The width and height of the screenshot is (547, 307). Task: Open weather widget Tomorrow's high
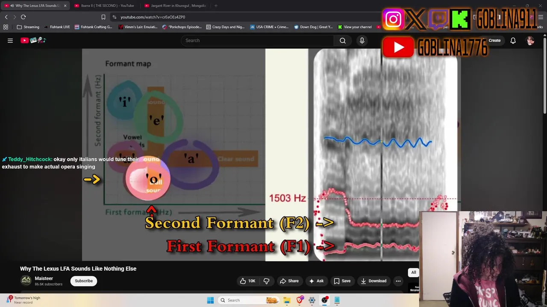(23, 300)
